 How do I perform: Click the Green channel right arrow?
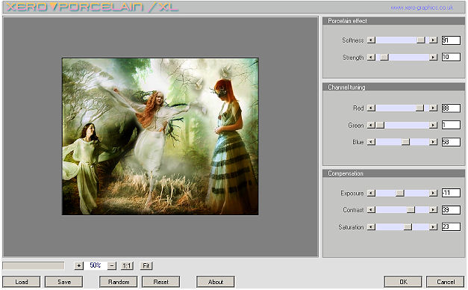433,125
